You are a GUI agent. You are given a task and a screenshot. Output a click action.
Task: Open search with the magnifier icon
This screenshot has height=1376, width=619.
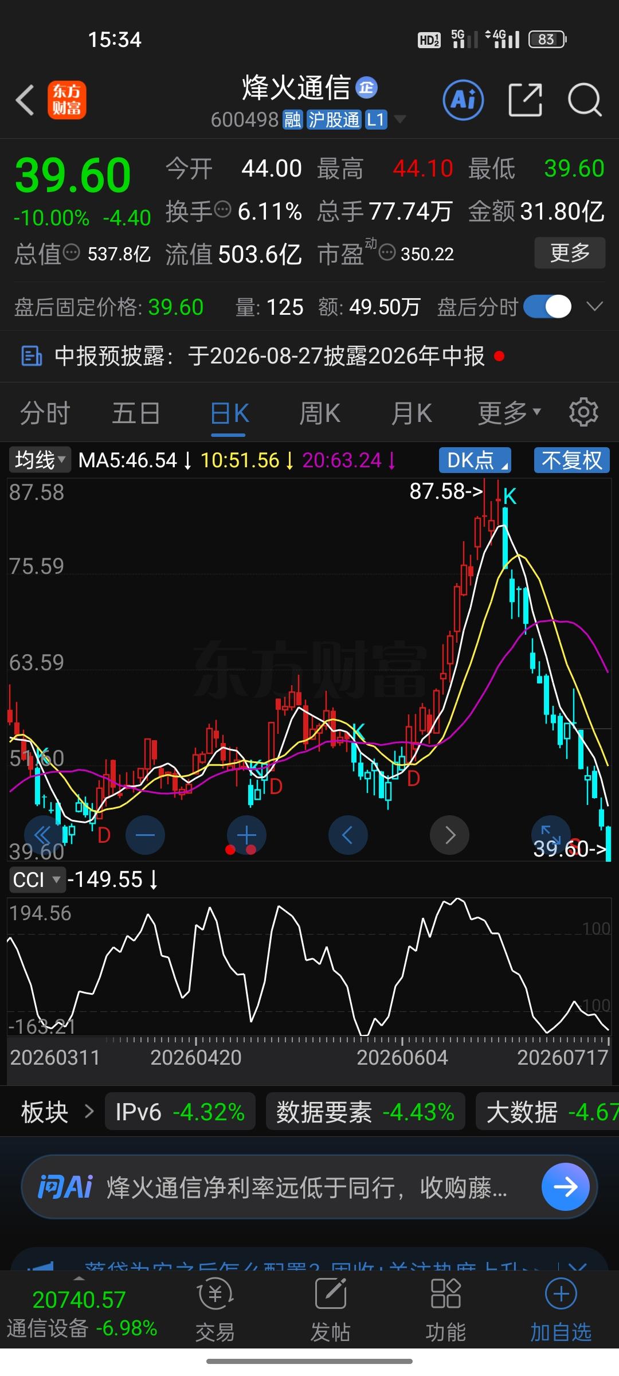[x=585, y=100]
